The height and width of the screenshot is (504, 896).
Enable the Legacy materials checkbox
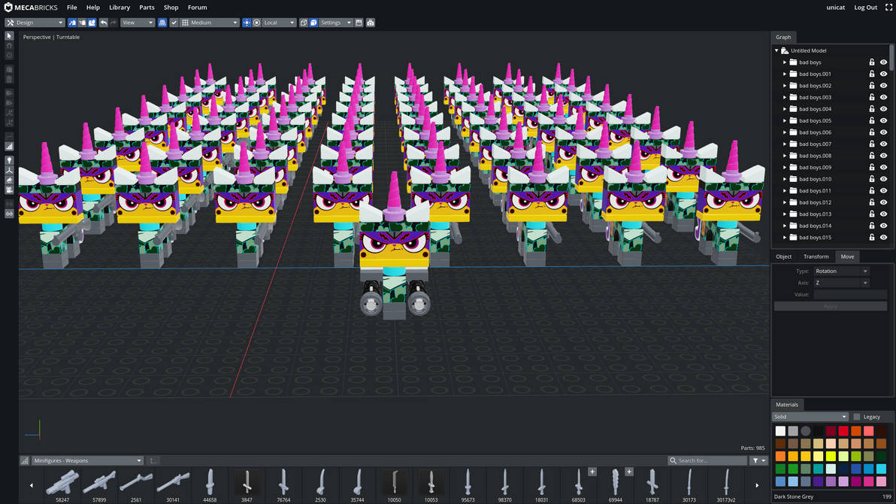(856, 417)
